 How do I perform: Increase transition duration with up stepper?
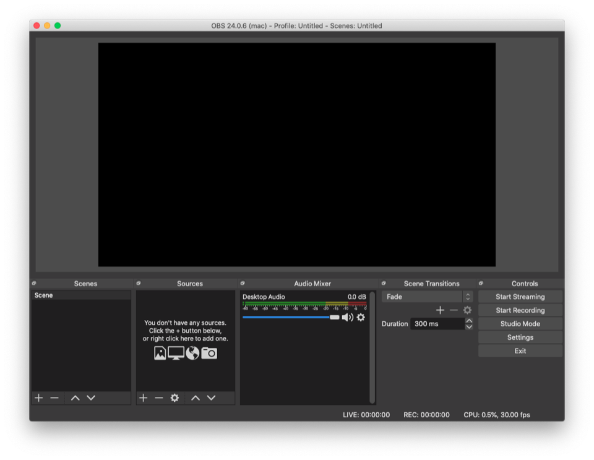(469, 321)
